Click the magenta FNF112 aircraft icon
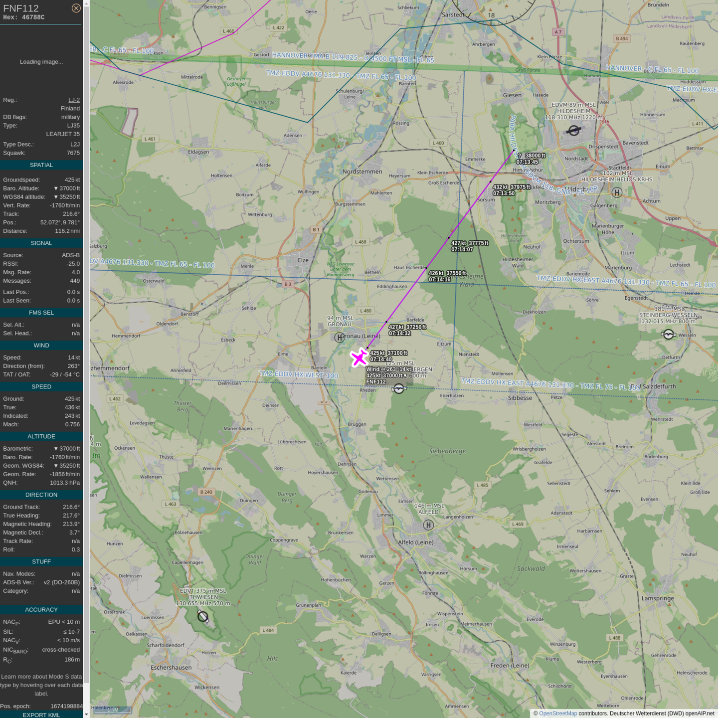Screen dimensions: 718x718 pos(359,358)
